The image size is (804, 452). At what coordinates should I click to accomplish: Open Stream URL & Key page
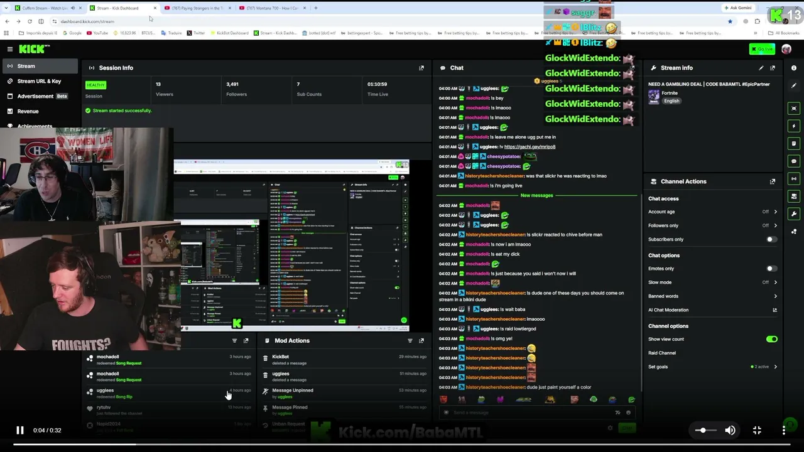pos(39,81)
